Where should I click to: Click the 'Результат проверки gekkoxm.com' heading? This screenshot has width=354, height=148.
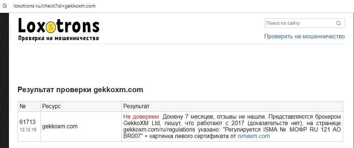coord(80,90)
